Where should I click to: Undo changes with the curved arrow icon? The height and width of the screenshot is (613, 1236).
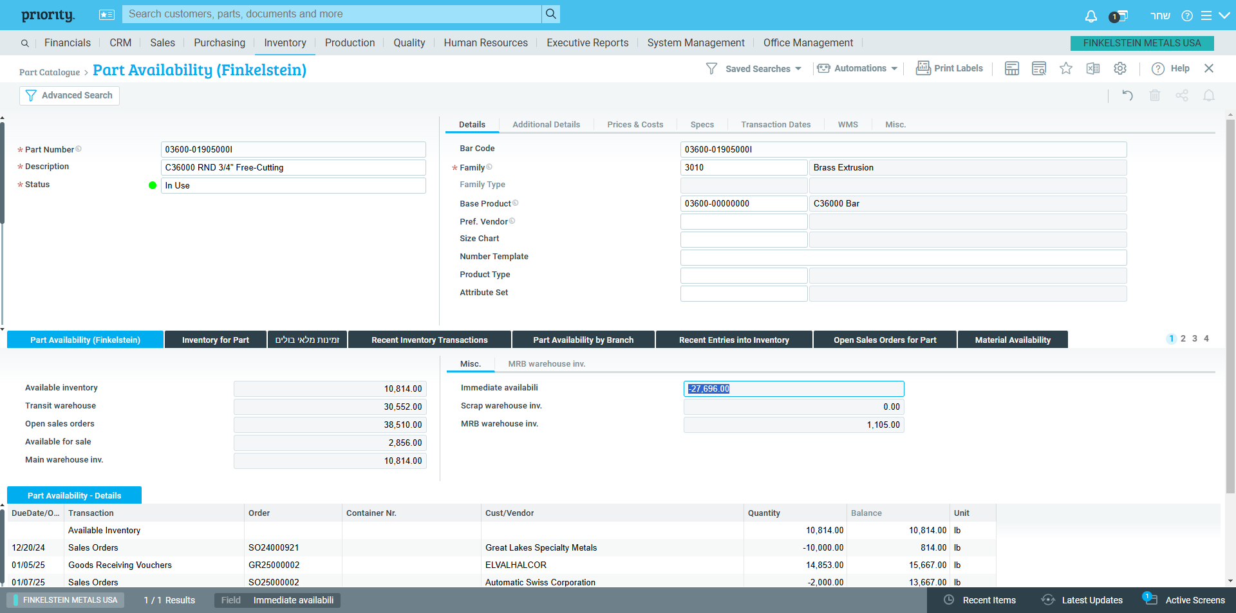tap(1128, 95)
